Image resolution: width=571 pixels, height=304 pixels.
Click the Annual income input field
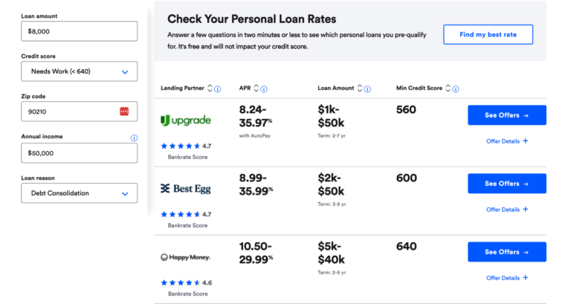[80, 153]
